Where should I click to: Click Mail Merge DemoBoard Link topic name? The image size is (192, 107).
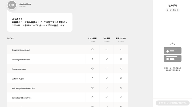(x=23, y=88)
